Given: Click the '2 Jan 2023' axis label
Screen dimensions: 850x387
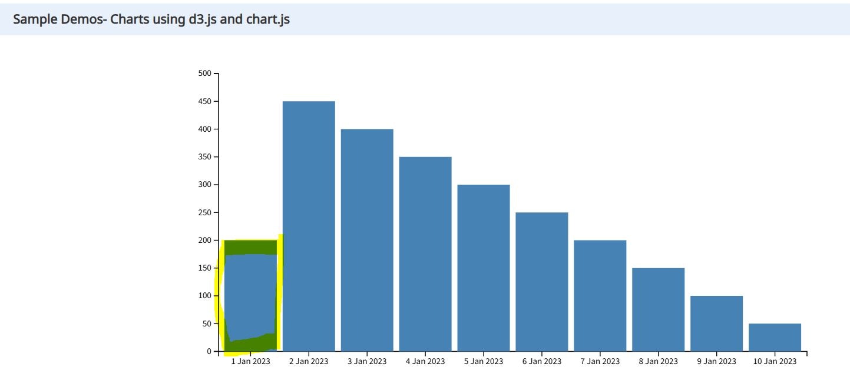Looking at the screenshot, I should pyautogui.click(x=309, y=361).
